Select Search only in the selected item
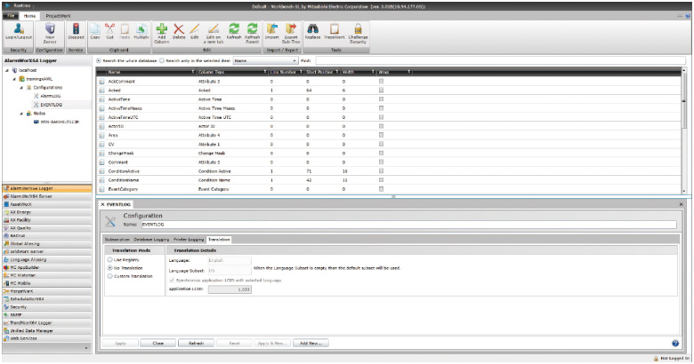This screenshot has height=364, width=694. pyautogui.click(x=162, y=60)
